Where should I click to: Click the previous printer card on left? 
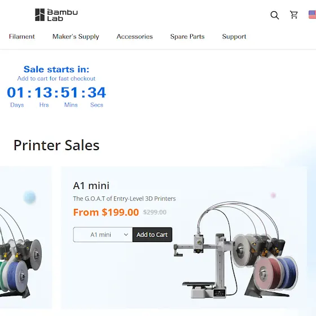pos(26,238)
